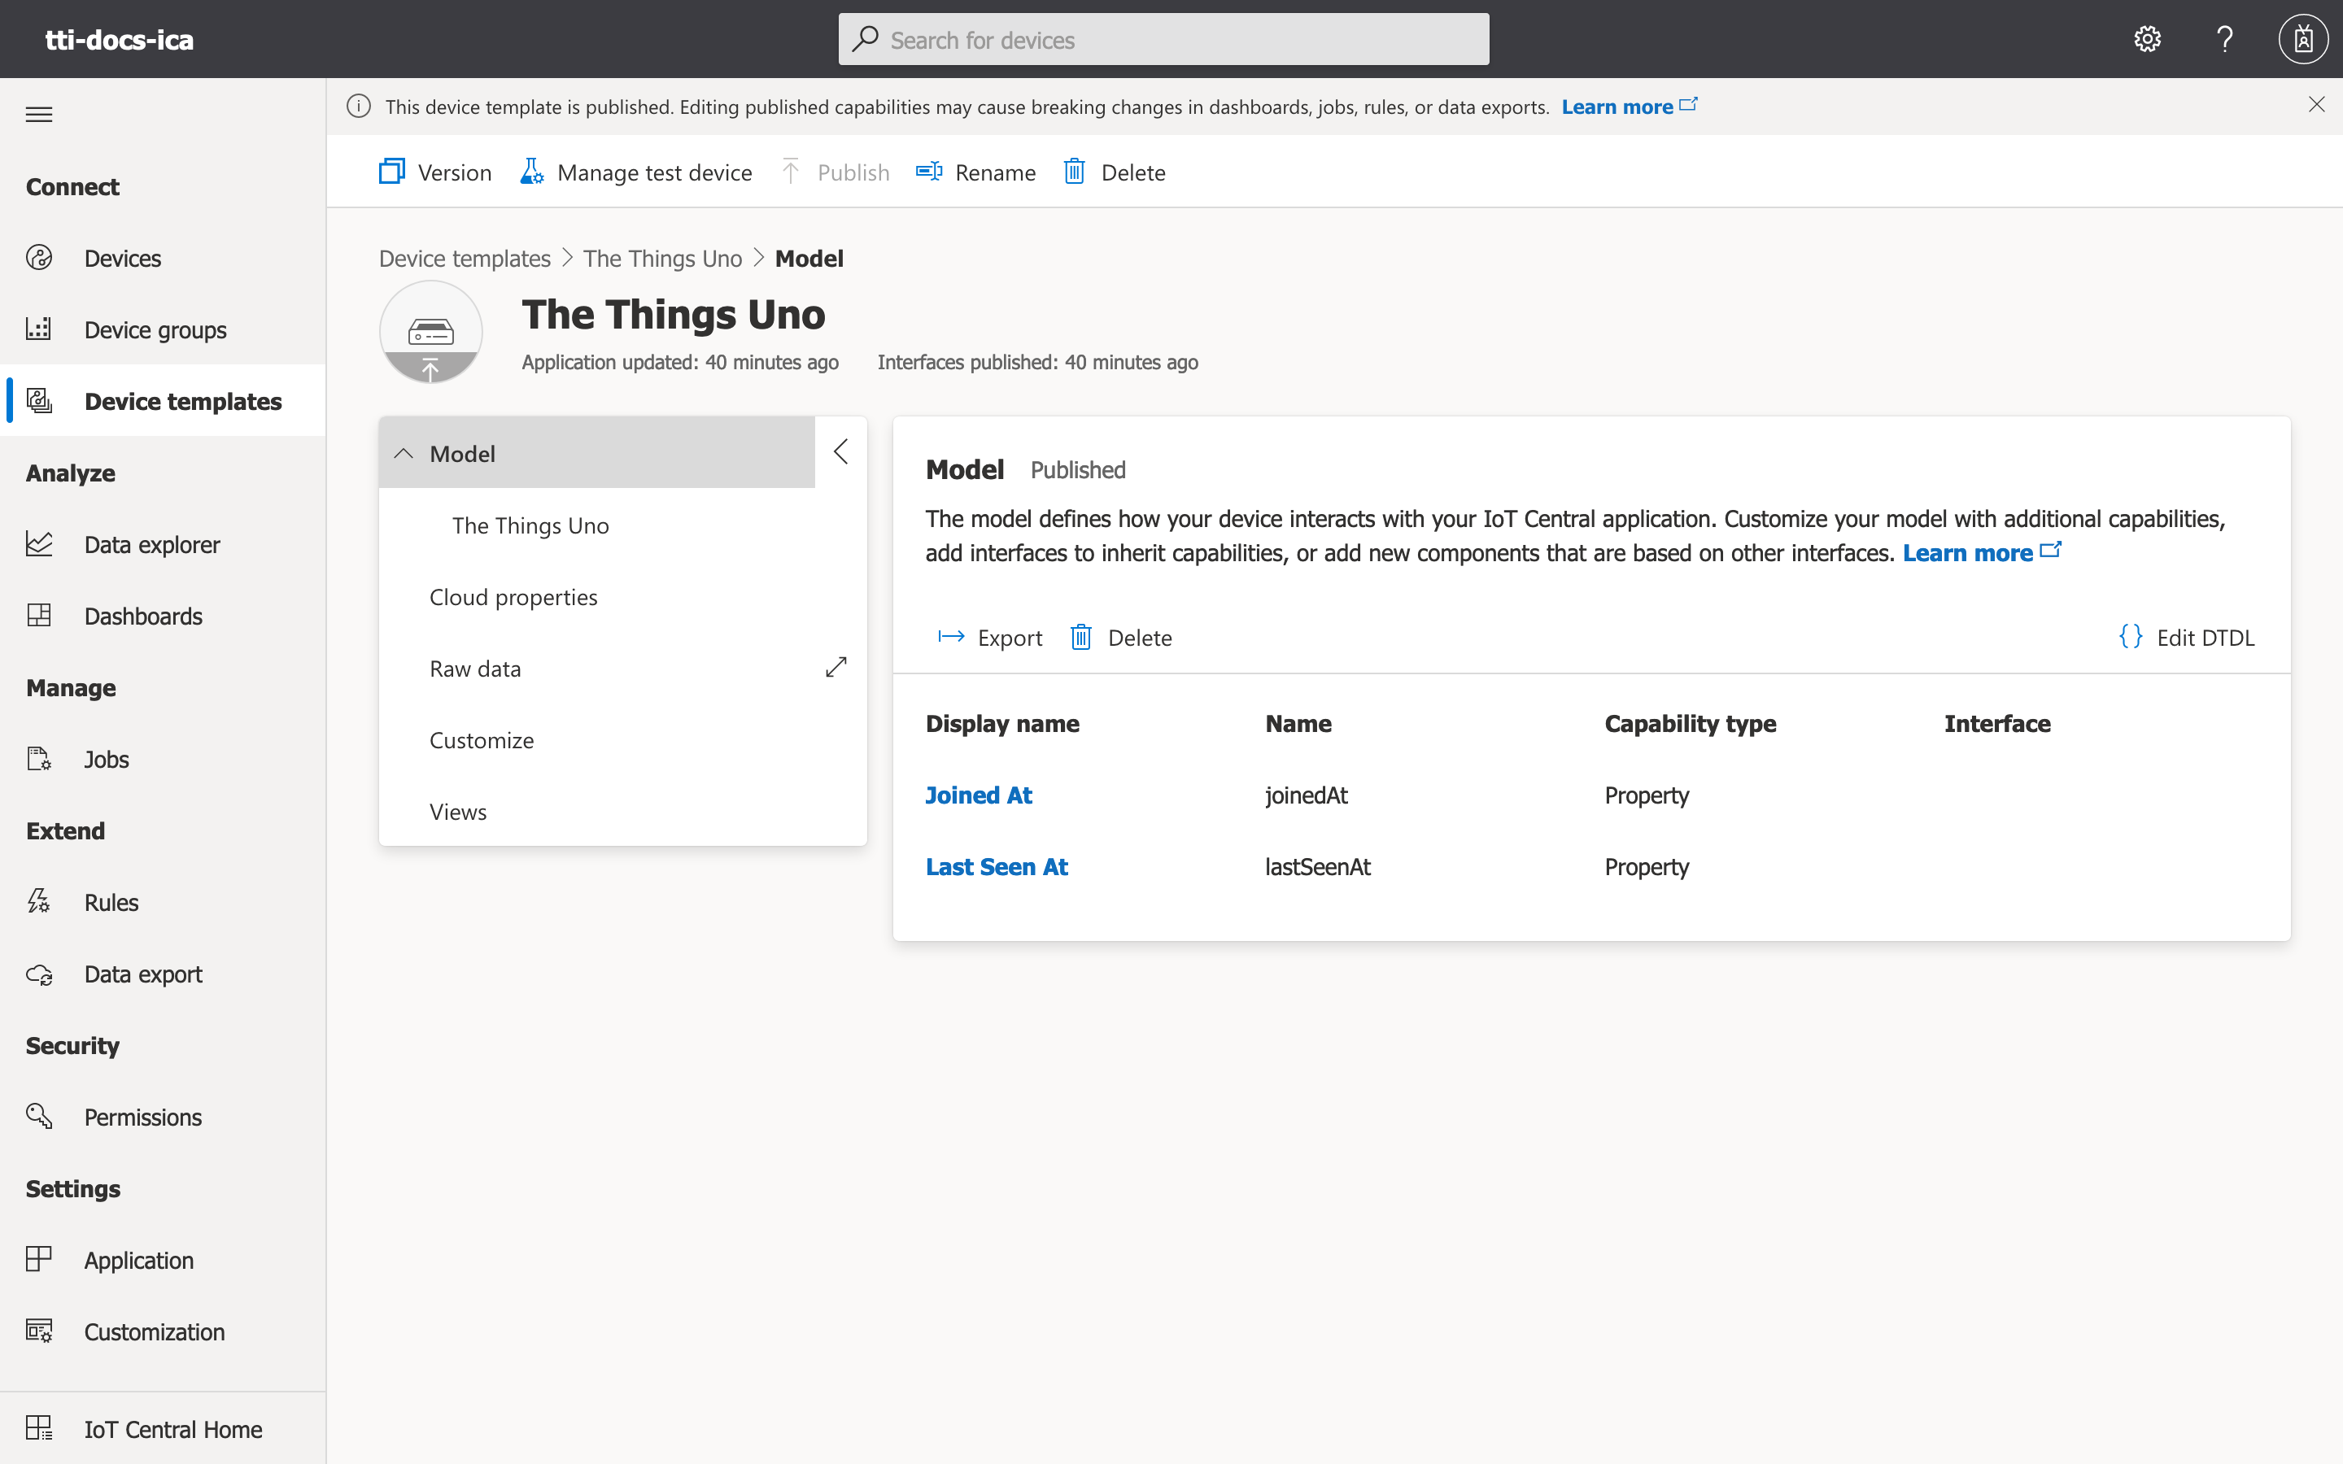This screenshot has height=1464, width=2343.
Task: Collapse the side panel with chevron
Action: pos(840,451)
